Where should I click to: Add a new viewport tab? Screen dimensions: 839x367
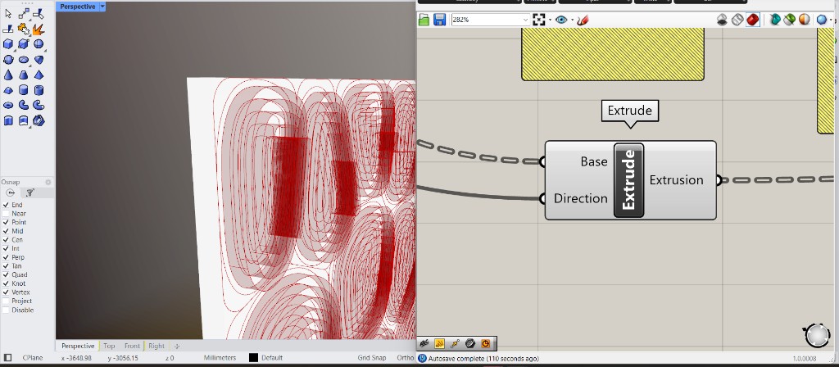tap(177, 347)
